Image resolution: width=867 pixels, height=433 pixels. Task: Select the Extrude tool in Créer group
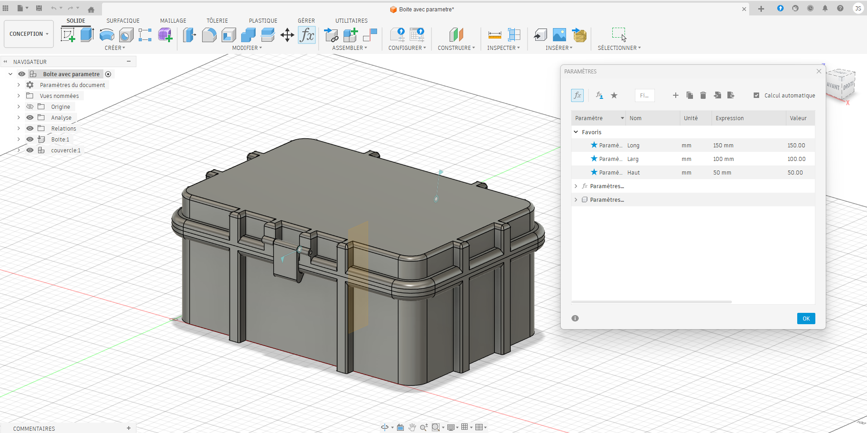tap(87, 35)
